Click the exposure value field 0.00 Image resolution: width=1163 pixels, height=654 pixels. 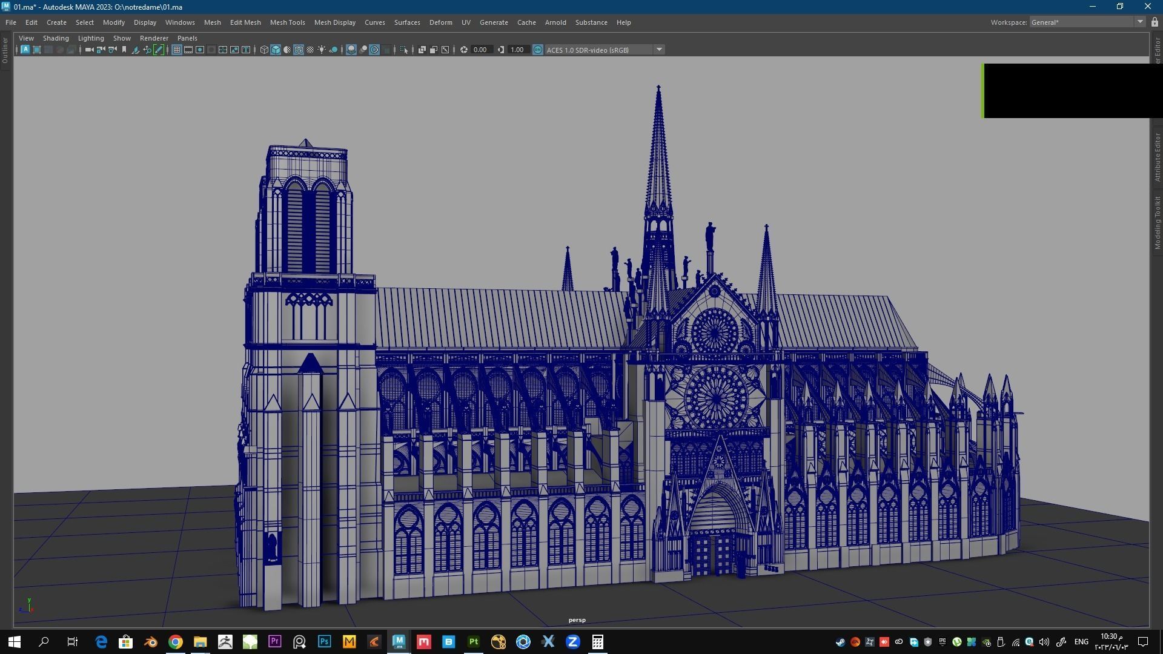[x=482, y=50]
